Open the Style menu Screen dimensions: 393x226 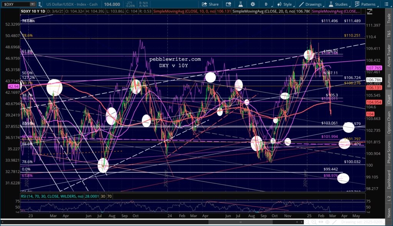285,4
